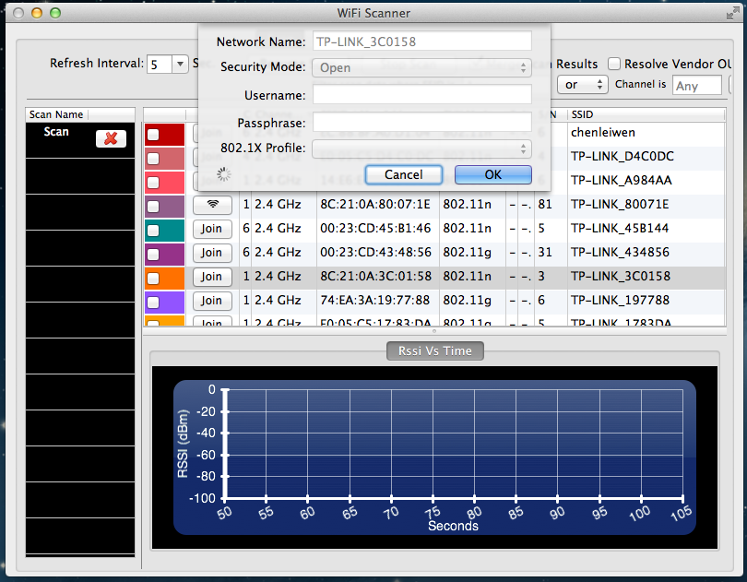Click the WiFi signal icon button for TP-LINK_80071E
The width and height of the screenshot is (747, 582).
click(x=212, y=205)
